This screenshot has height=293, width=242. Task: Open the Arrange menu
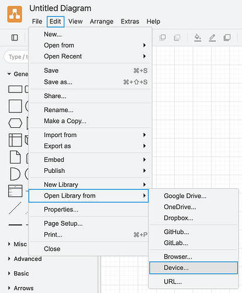(x=102, y=21)
